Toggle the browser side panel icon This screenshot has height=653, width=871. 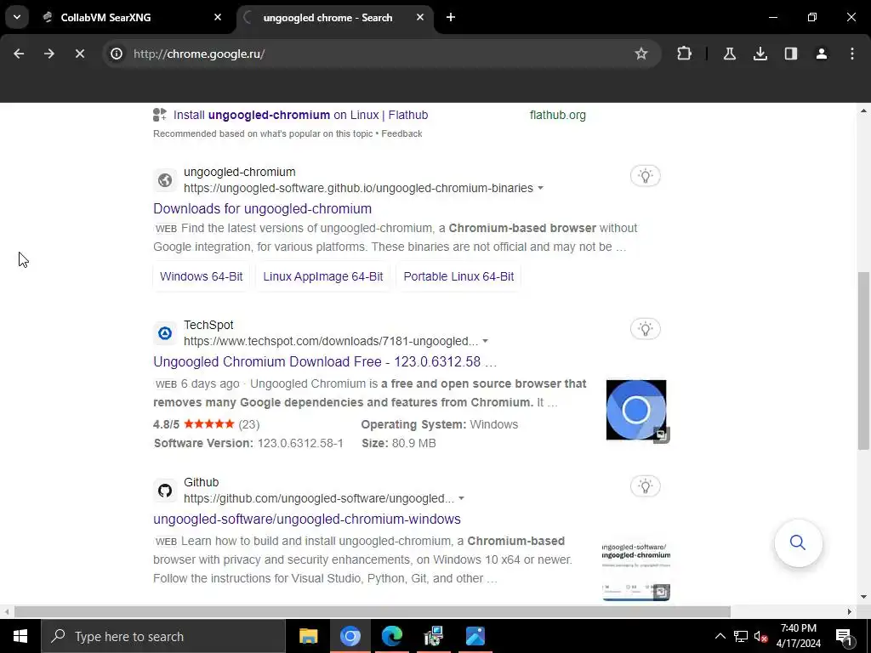791,54
